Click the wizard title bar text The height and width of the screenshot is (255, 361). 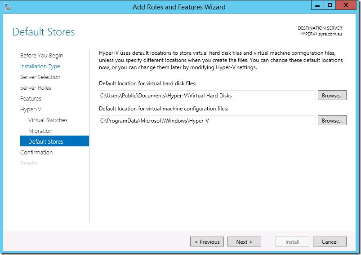point(179,7)
